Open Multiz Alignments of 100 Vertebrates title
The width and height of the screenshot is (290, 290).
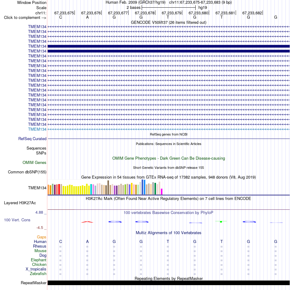click(x=169, y=233)
